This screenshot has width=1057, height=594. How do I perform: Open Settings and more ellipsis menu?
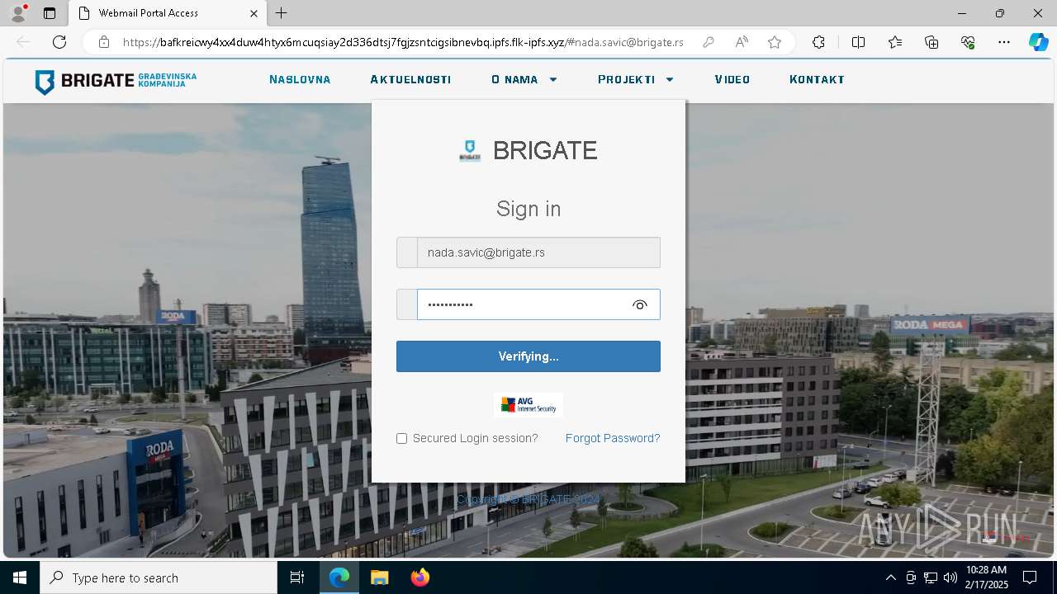[x=1004, y=42]
